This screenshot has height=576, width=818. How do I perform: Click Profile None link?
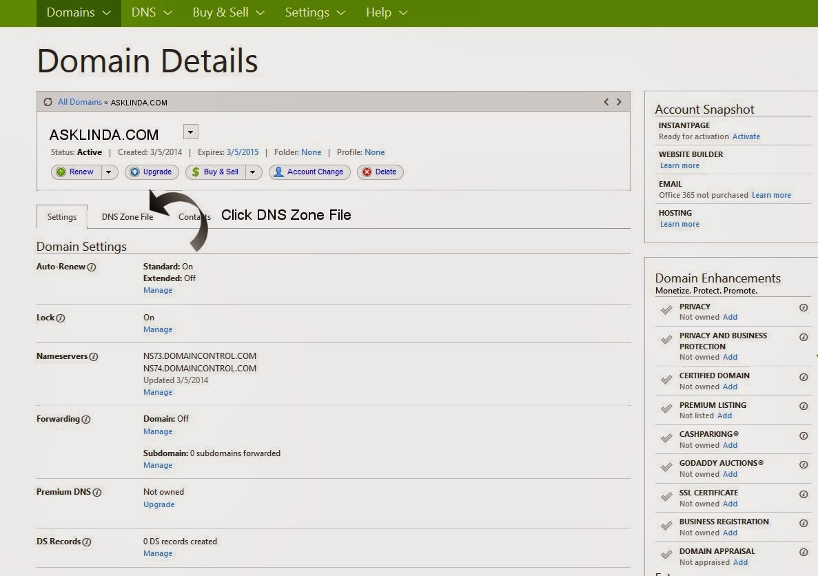point(375,152)
